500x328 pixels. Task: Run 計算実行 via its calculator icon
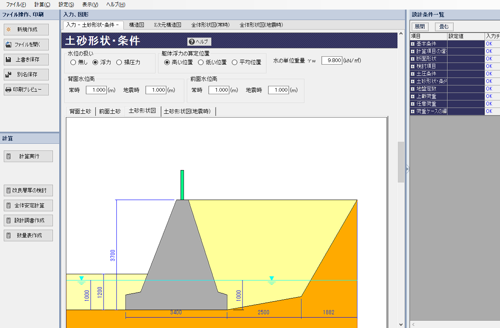pos(8,156)
